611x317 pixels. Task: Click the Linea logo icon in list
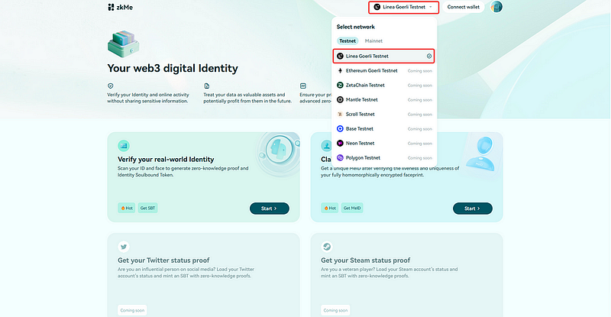point(340,57)
